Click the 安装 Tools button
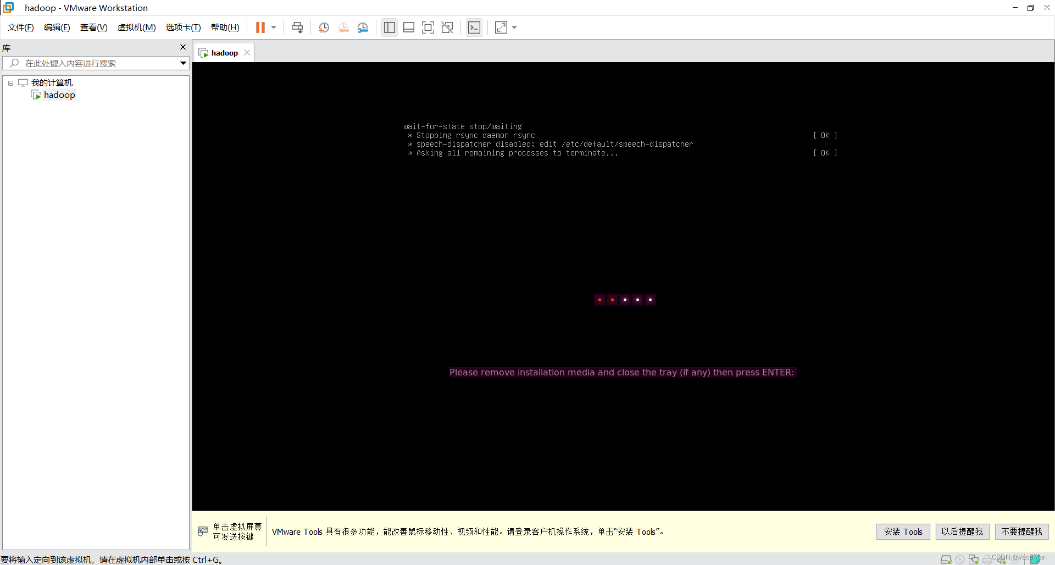 [903, 531]
